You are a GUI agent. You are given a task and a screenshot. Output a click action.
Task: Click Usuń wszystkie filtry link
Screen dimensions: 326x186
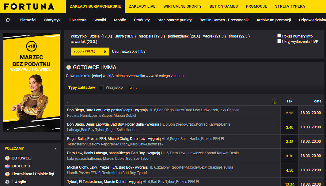129,52
